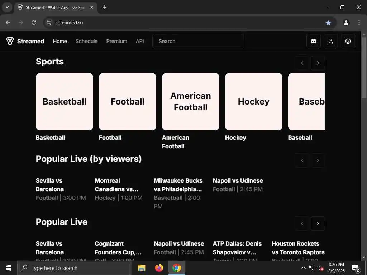Open the notification center icon
Image resolution: width=367 pixels, height=275 pixels.
[x=356, y=268]
